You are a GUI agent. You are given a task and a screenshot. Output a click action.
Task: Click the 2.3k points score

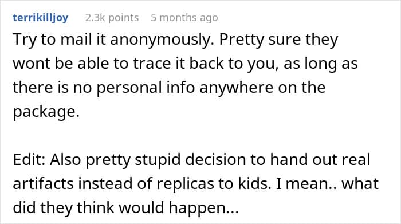point(112,18)
